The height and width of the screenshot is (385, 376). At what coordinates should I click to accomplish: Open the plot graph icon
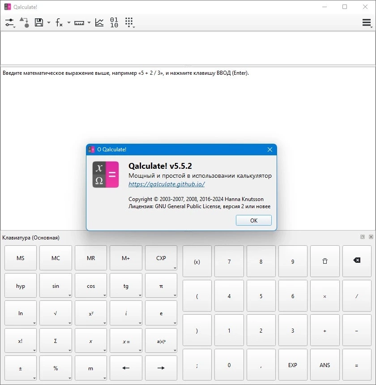(x=99, y=22)
